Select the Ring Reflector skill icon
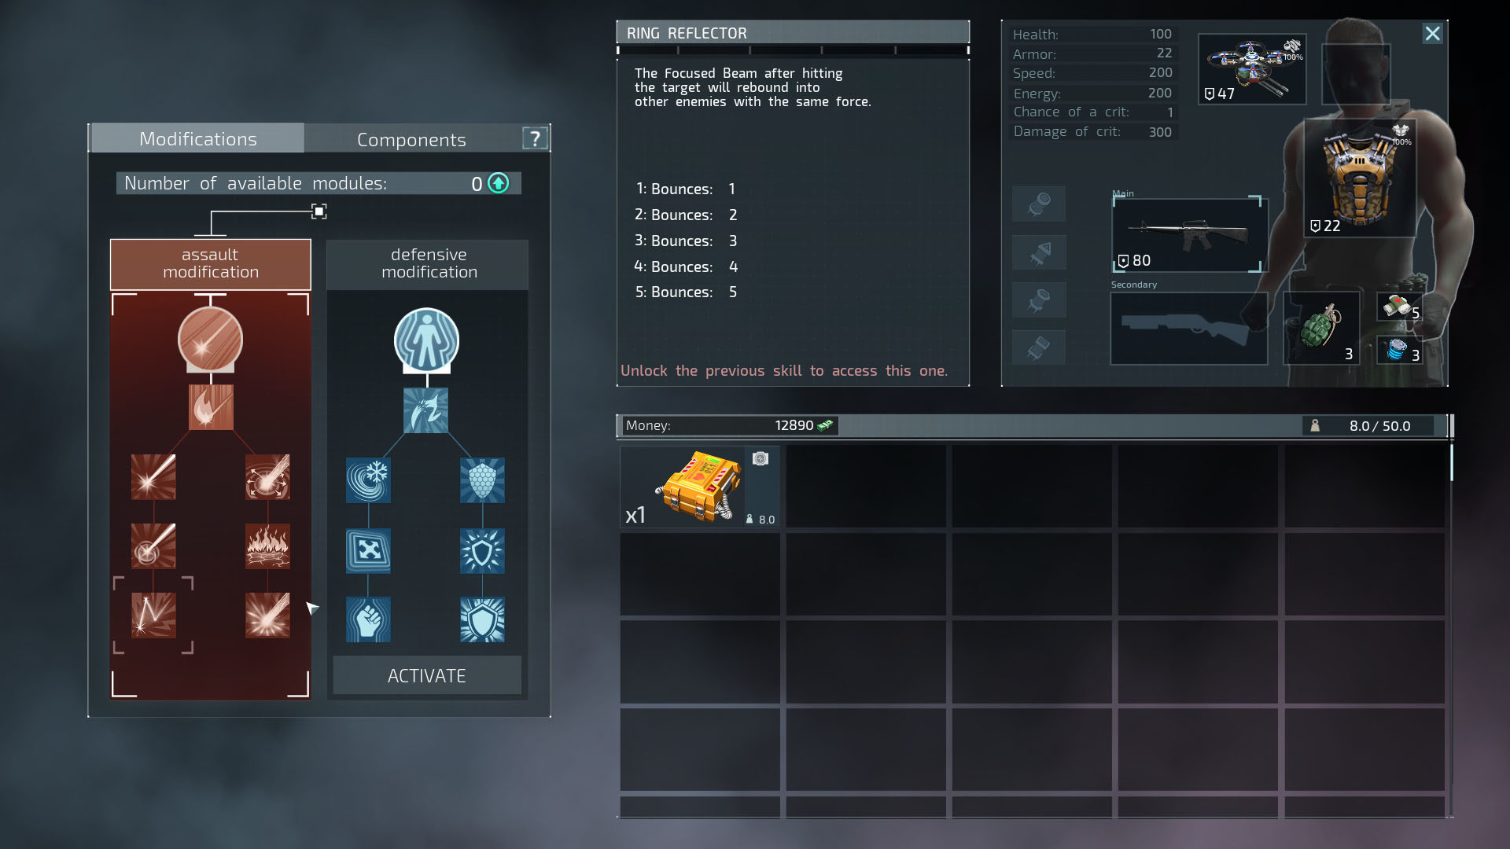Screen dimensions: 1510x849 [x=153, y=615]
